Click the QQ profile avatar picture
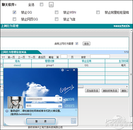Image resolution: width=133 pixels, height=130 pixels. pyautogui.click(x=15, y=102)
